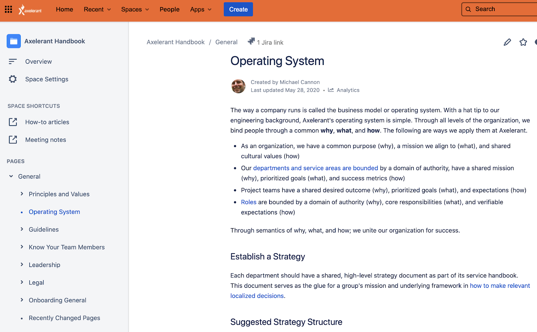Open Space Settings in the sidebar

point(47,79)
